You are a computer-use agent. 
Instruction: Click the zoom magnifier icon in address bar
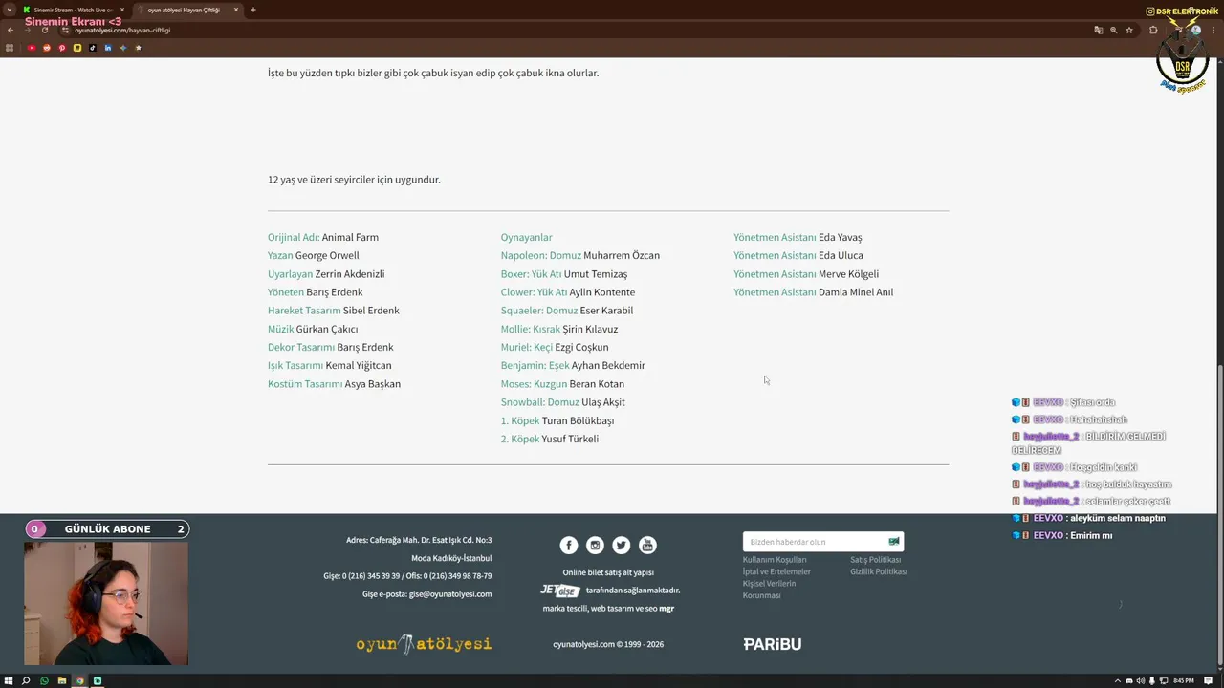1114,30
